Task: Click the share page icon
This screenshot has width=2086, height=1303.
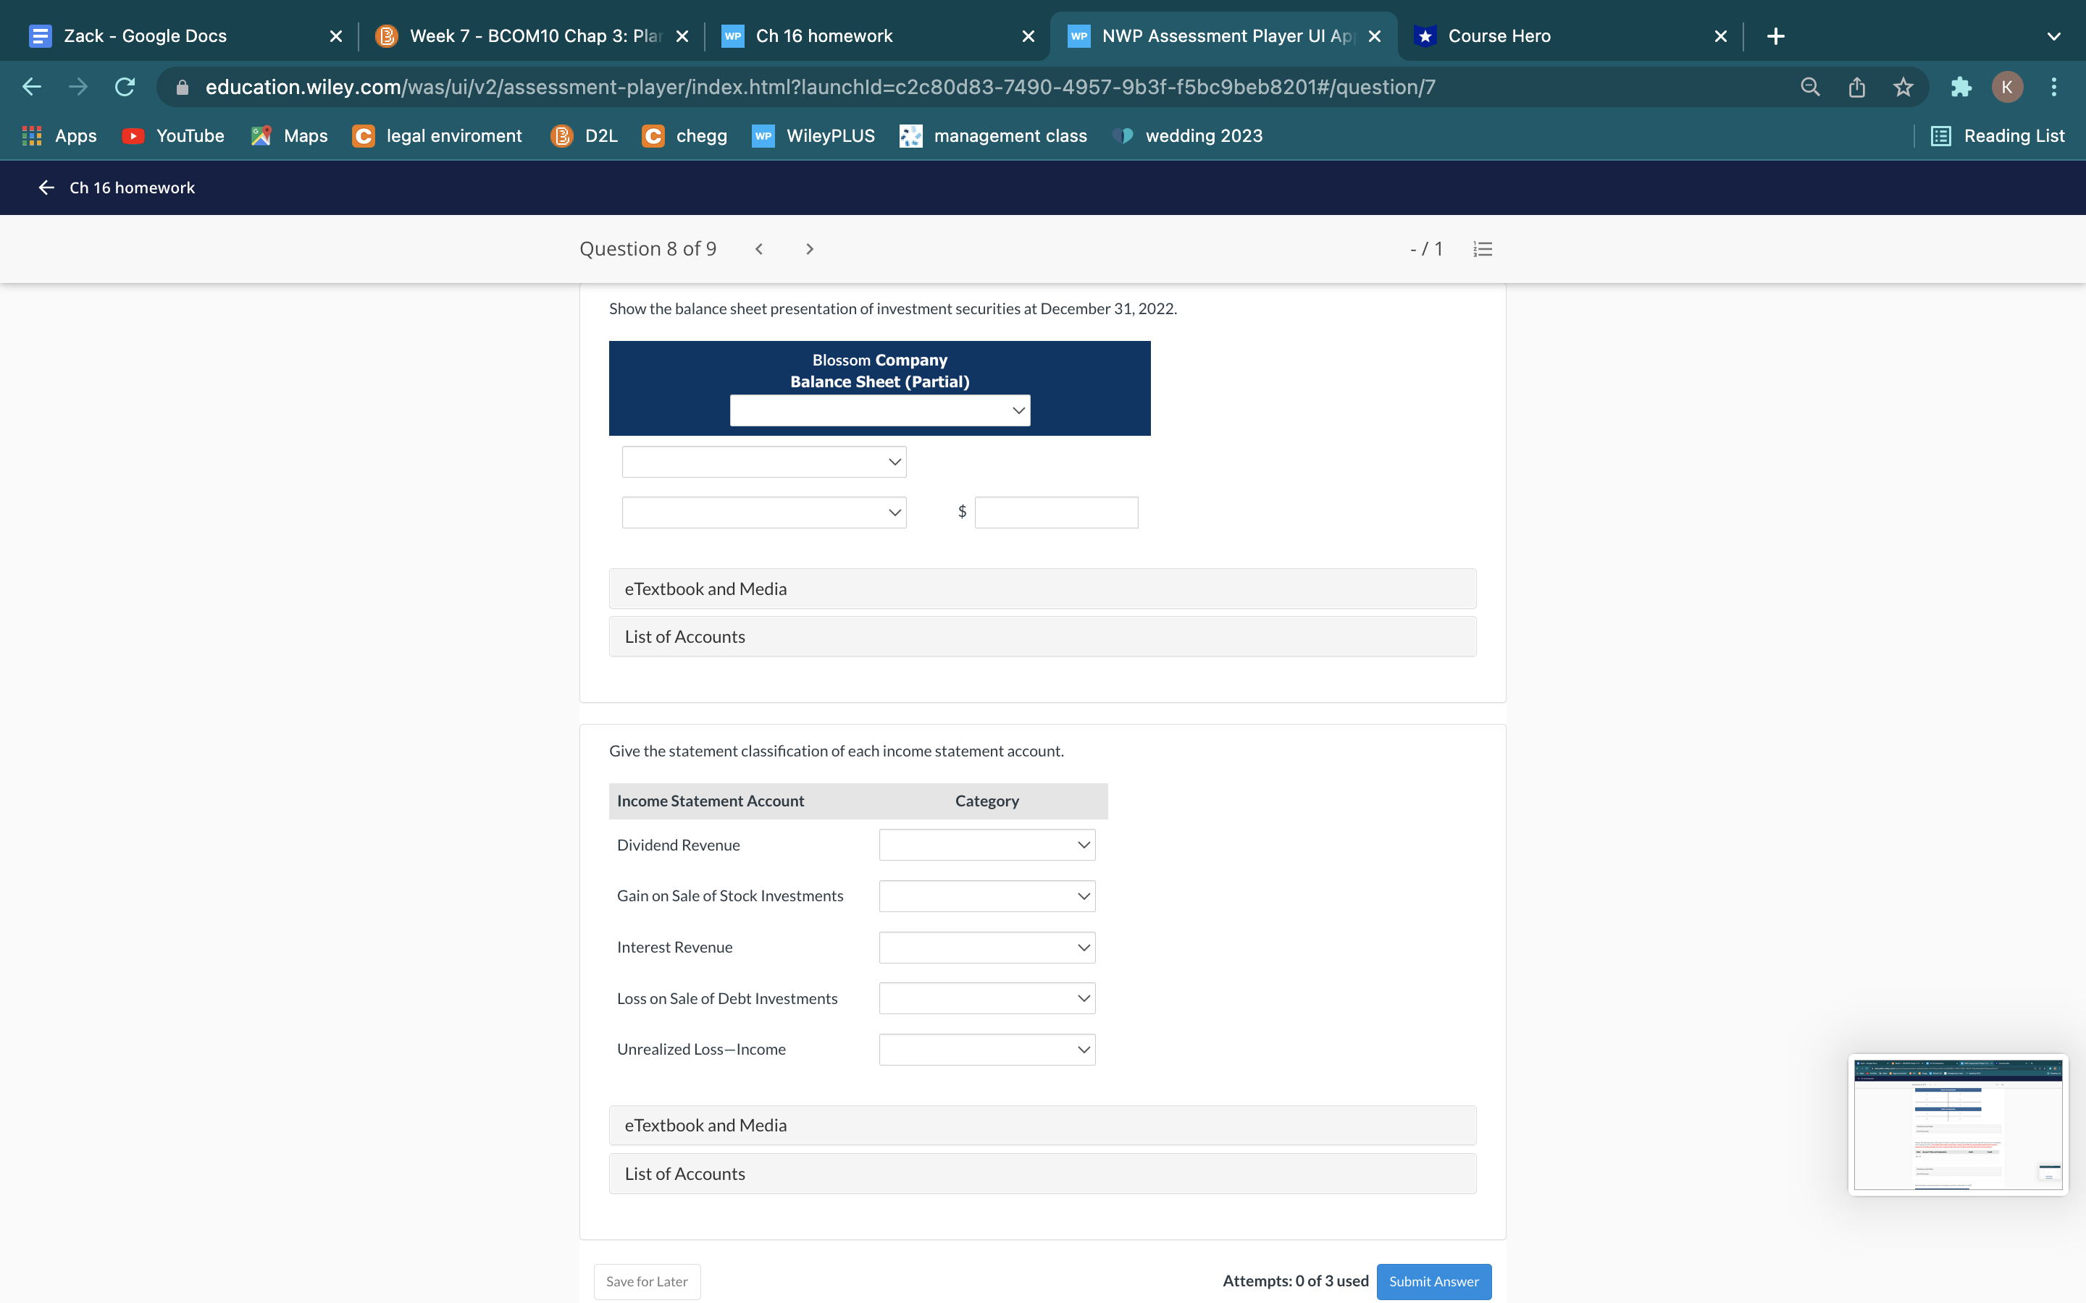Action: tap(1856, 87)
